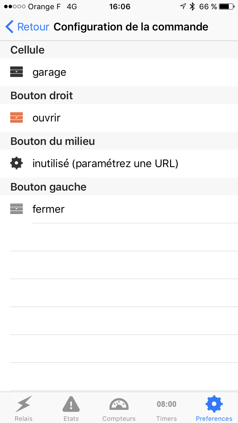Image resolution: width=238 pixels, height=423 pixels.
Task: Tap the Compteurs gauge icon
Action: pos(119,404)
